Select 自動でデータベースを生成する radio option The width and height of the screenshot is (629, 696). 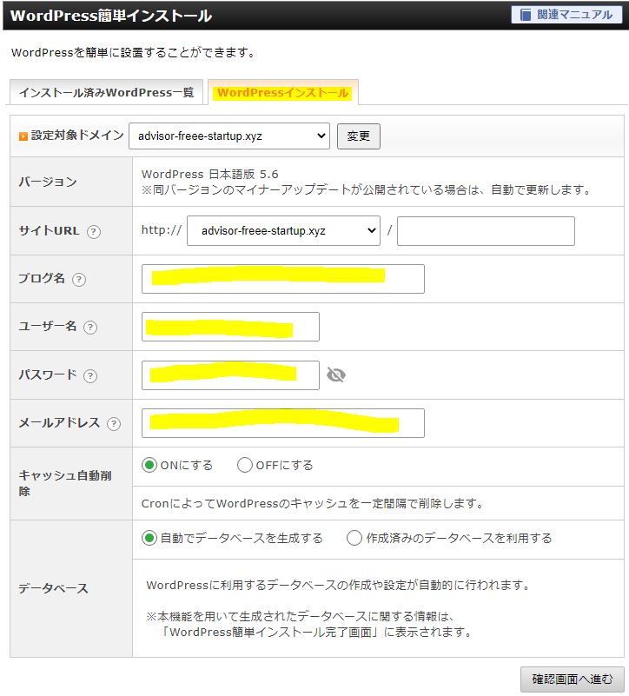click(149, 538)
